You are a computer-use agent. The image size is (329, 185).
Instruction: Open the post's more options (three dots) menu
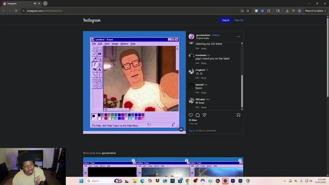coord(239,36)
